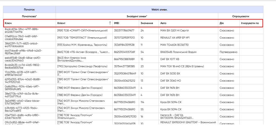Image resolution: width=276 pixels, height=130 pixels.
Task: Click vehicle Нетяга В. - DAF E6
Action: click(x=177, y=117)
